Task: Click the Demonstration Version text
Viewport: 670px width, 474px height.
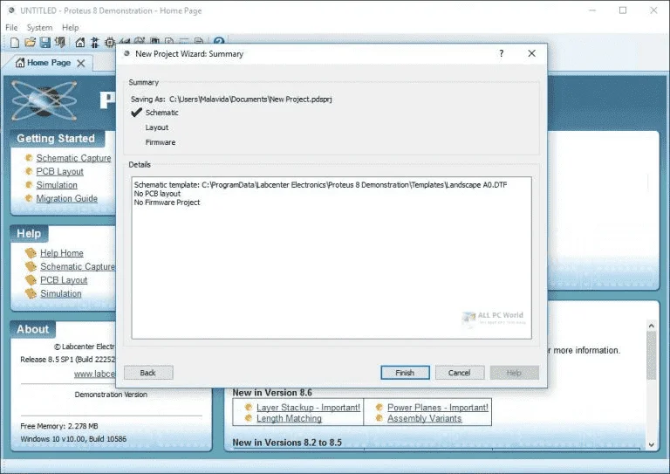Action: [x=111, y=395]
